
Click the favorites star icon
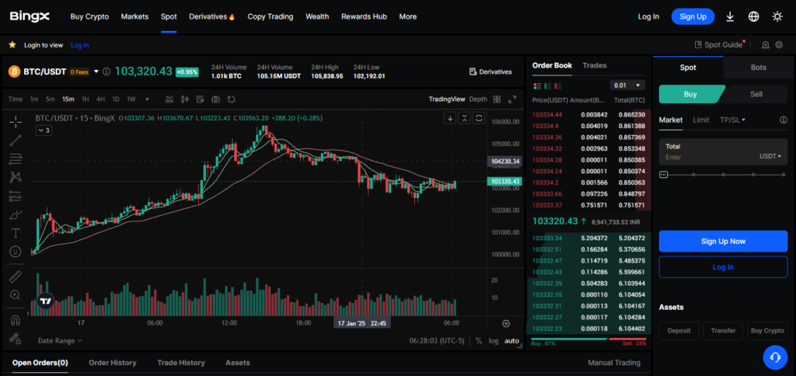point(12,45)
